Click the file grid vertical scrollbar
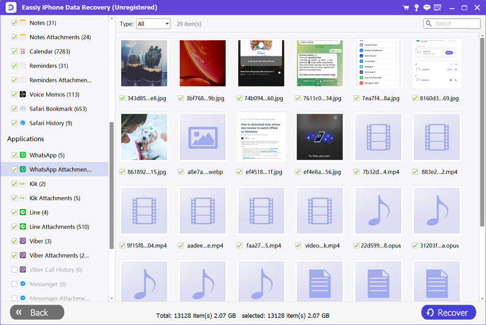The height and width of the screenshot is (325, 486). click(482, 132)
